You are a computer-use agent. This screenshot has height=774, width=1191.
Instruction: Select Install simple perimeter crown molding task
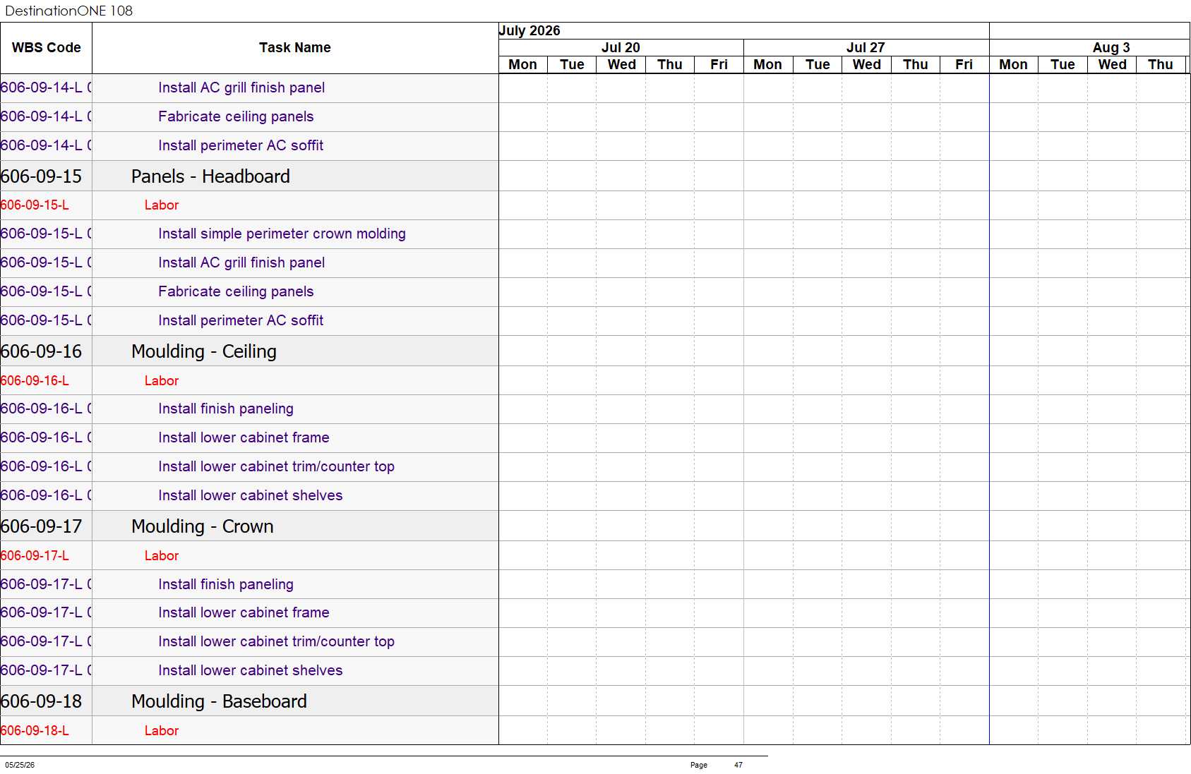tap(282, 234)
